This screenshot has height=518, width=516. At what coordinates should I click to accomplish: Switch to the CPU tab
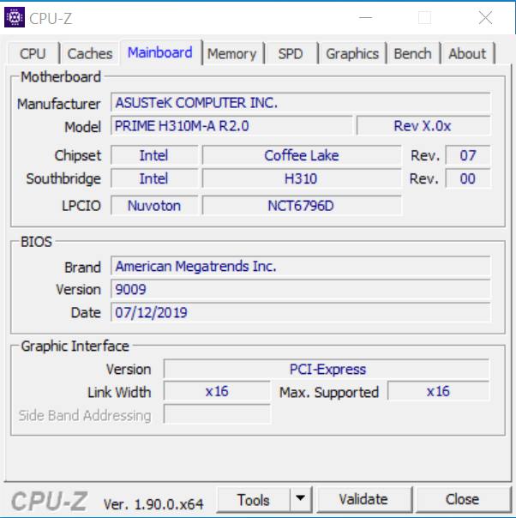33,53
